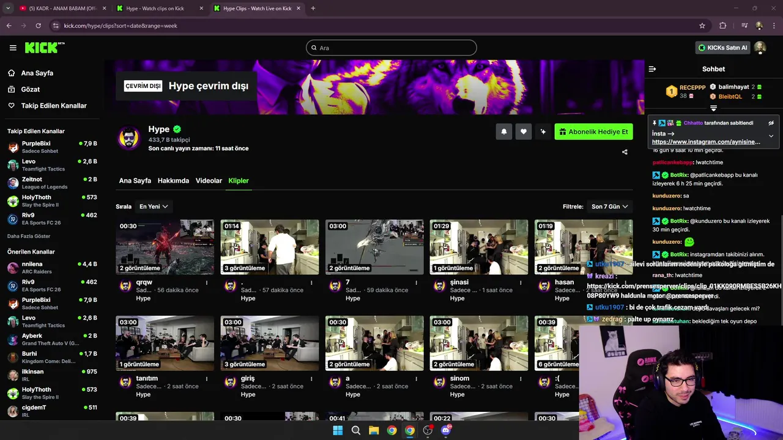This screenshot has width=783, height=440.
Task: Open the En Yeni sort dropdown
Action: pyautogui.click(x=154, y=207)
